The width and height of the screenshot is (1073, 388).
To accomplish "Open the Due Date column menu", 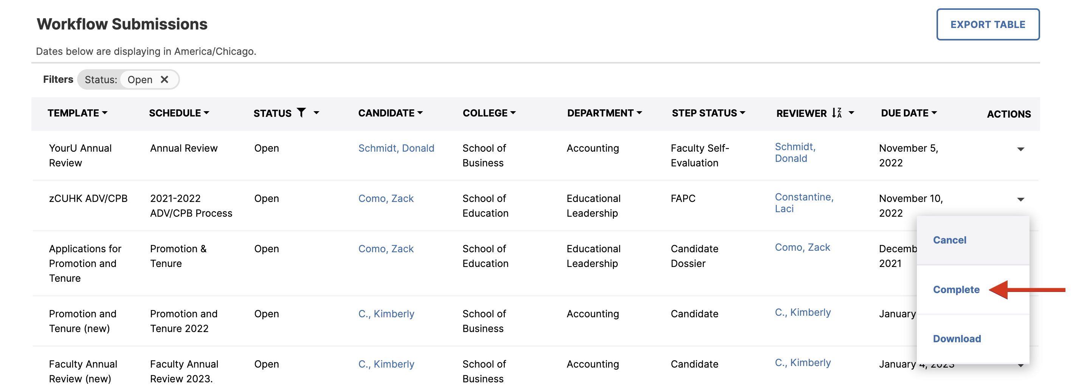I will tap(934, 113).
